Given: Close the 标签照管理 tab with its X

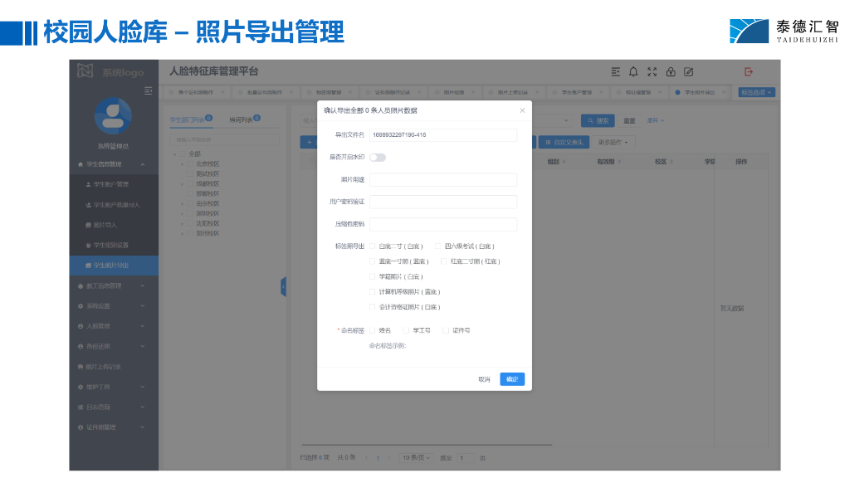Looking at the screenshot, I should tap(350, 92).
